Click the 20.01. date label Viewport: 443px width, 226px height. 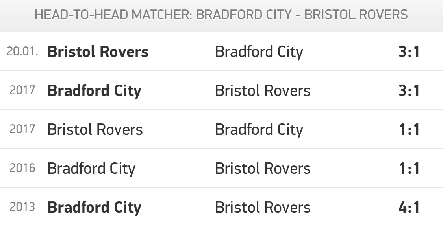click(x=22, y=51)
